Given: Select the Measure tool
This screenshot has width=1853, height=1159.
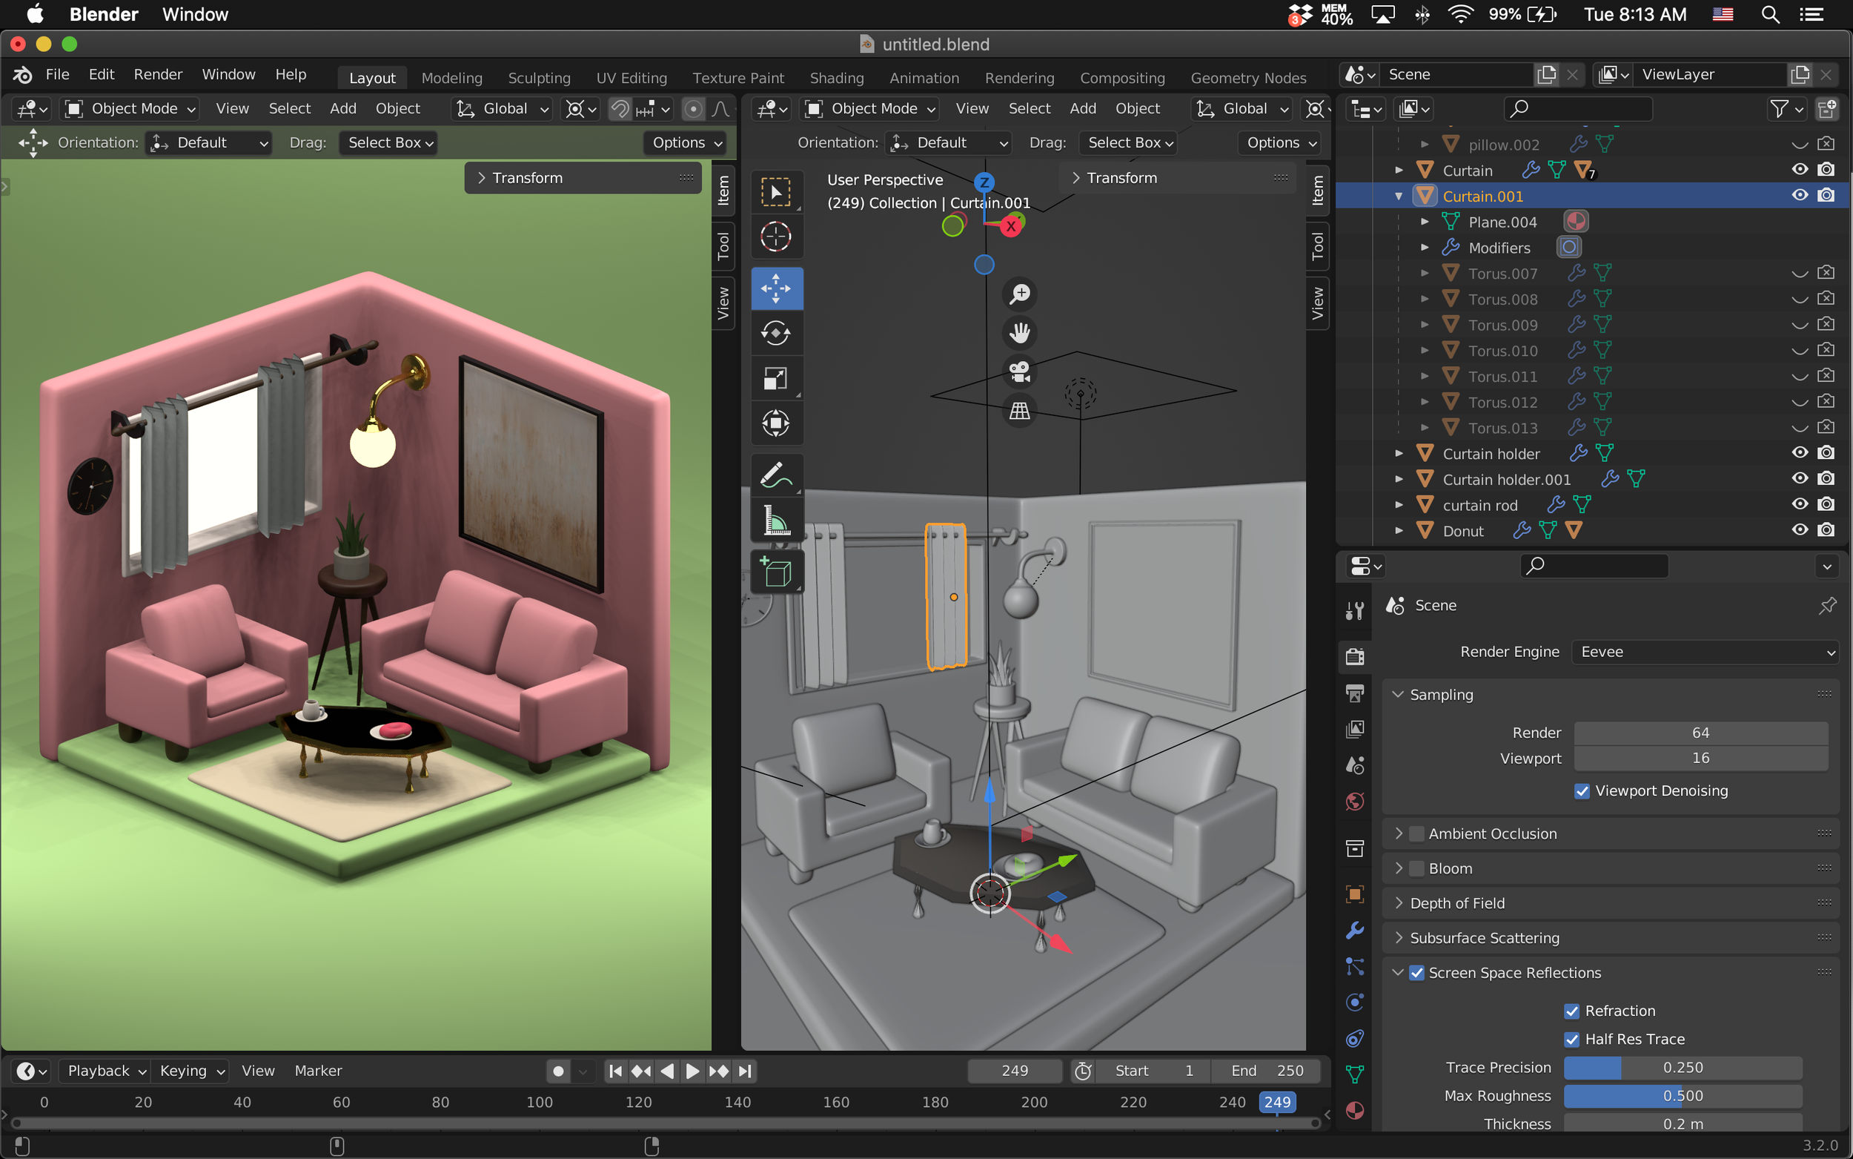Looking at the screenshot, I should tap(776, 520).
